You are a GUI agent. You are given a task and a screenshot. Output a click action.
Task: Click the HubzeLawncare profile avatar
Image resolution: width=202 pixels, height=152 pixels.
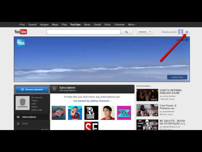tap(180, 32)
